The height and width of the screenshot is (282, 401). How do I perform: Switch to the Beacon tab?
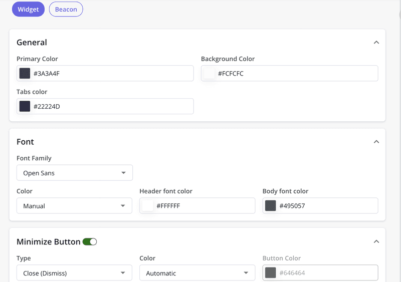pos(66,10)
